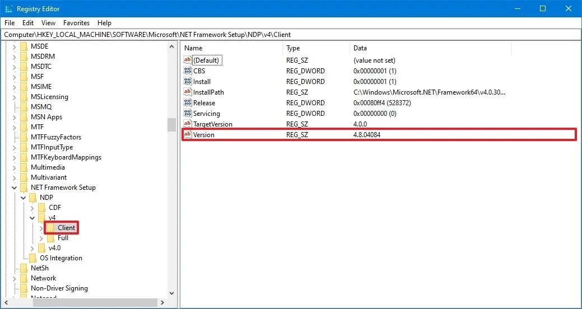Open the Edit menu
Image resolution: width=582 pixels, height=309 pixels.
click(x=28, y=22)
